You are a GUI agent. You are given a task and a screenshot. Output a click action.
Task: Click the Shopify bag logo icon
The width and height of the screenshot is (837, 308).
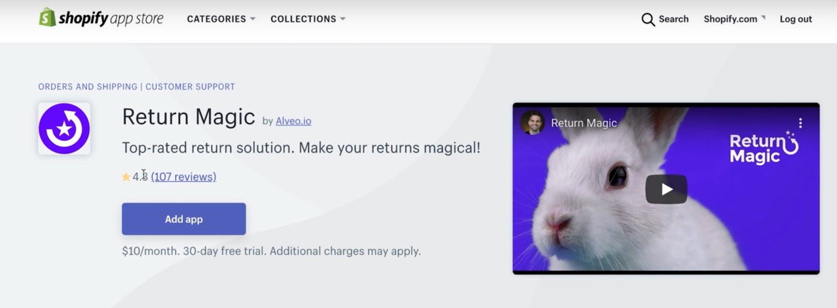coord(47,18)
